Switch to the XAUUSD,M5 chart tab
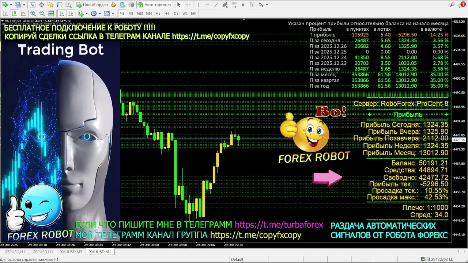 (71, 252)
